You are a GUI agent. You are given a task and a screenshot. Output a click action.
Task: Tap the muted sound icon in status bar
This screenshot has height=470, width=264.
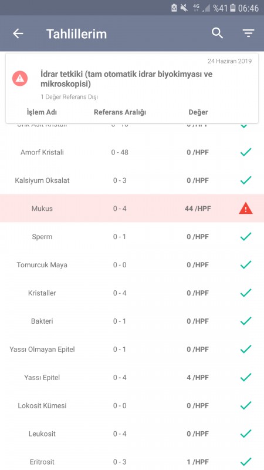click(x=184, y=8)
